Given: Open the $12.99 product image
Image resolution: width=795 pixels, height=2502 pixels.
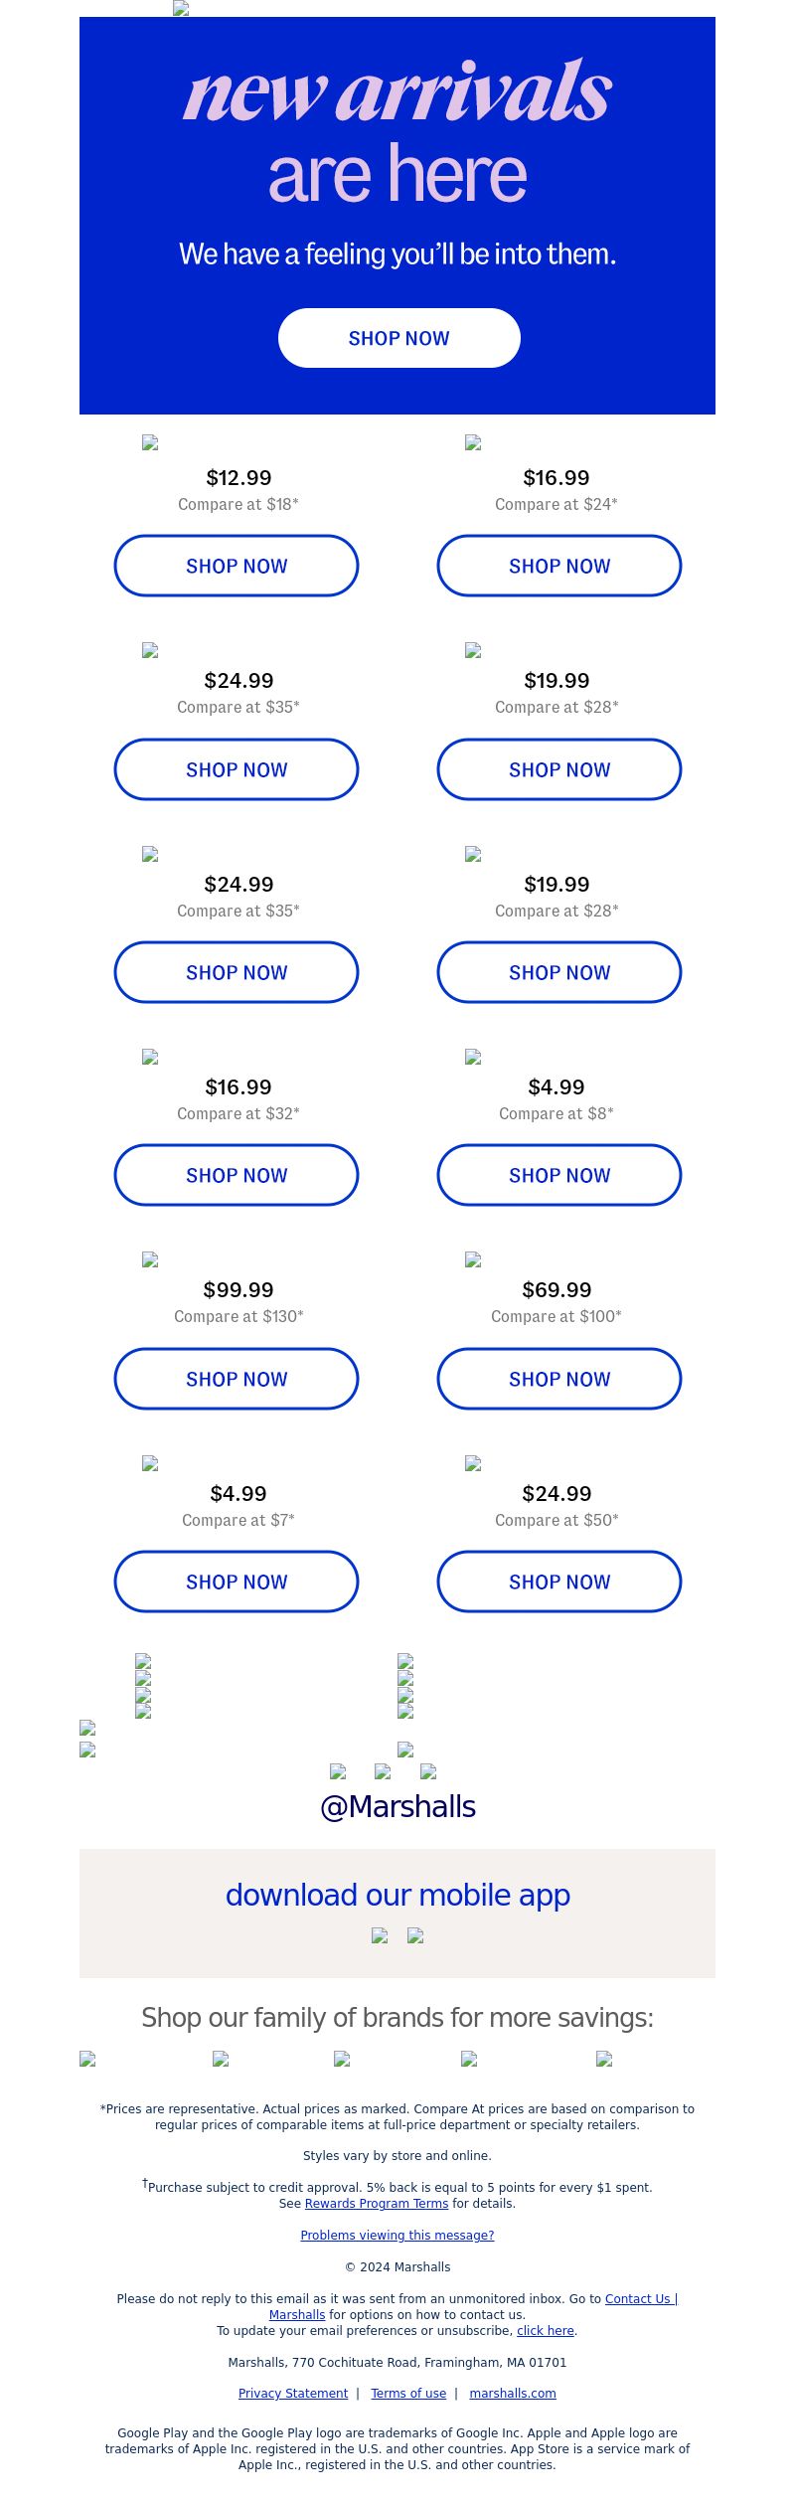Looking at the screenshot, I should 150,442.
